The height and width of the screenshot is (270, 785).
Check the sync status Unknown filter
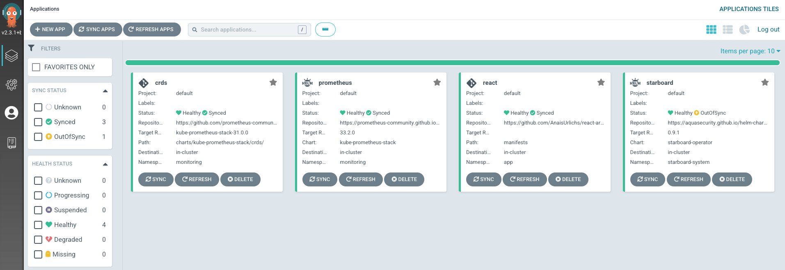(x=38, y=107)
